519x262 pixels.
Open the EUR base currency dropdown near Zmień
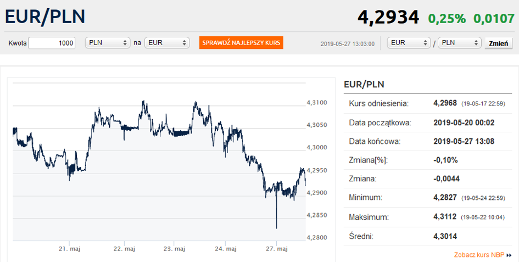coord(409,43)
